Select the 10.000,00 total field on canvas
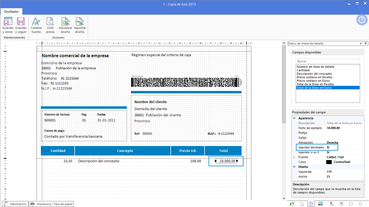 coord(226,161)
